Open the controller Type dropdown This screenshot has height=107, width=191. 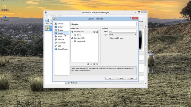click(123, 35)
